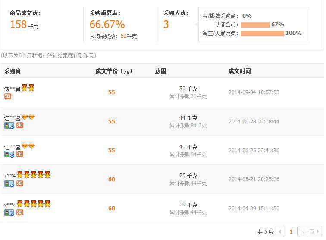Click the buyer count 3

(x=166, y=24)
